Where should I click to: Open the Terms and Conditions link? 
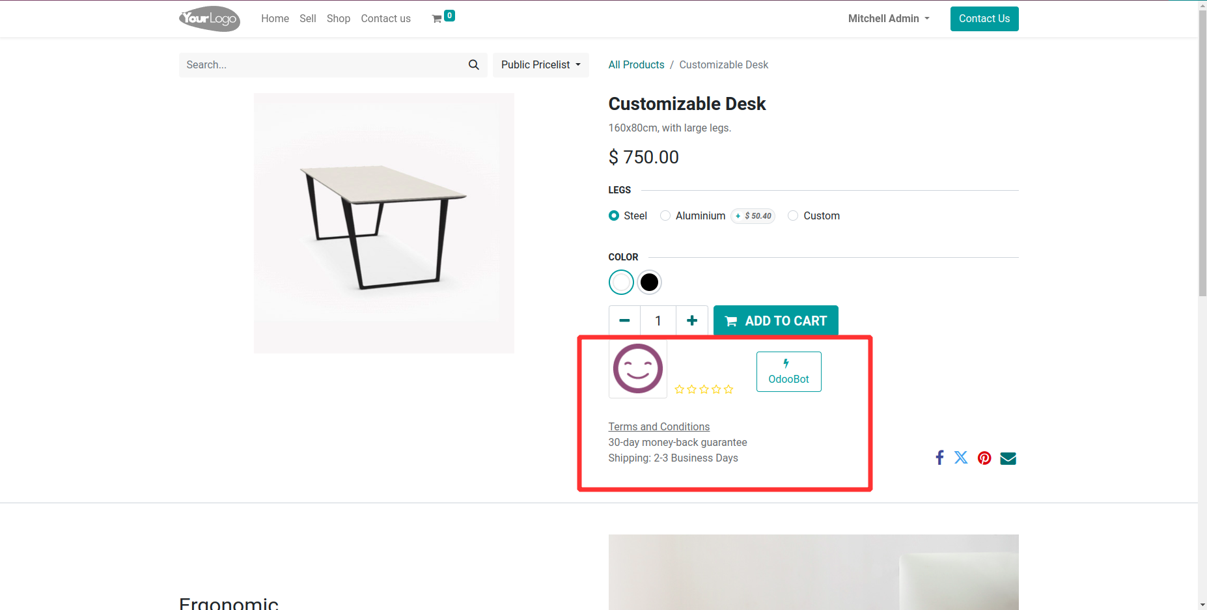click(659, 426)
